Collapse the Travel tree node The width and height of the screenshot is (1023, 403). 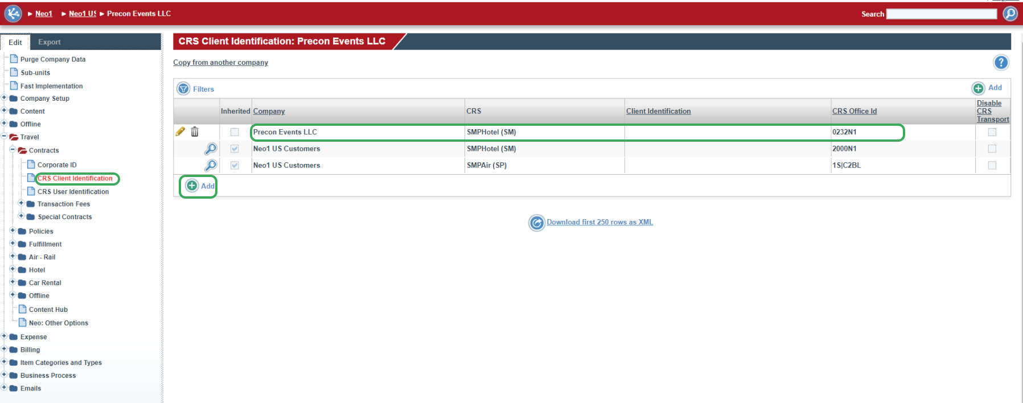4,136
